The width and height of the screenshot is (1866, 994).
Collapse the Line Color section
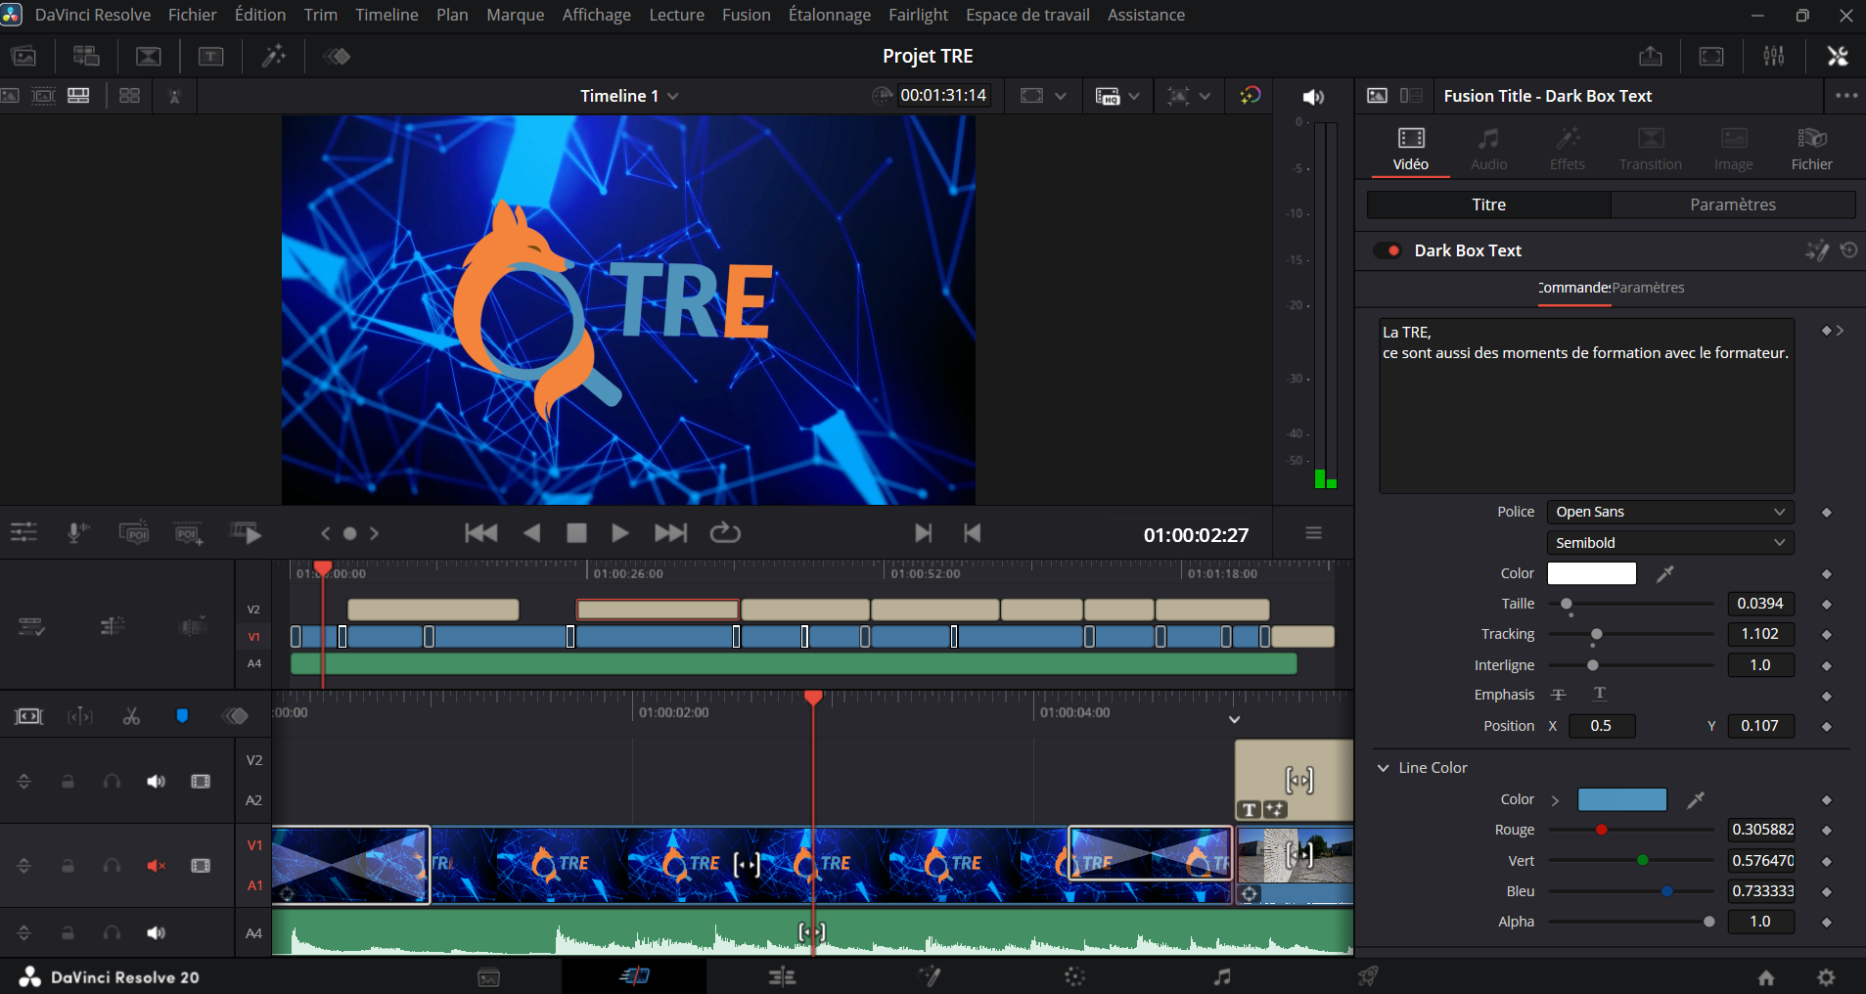click(x=1384, y=768)
